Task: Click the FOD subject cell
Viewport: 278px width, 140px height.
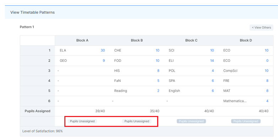Action: point(118,61)
